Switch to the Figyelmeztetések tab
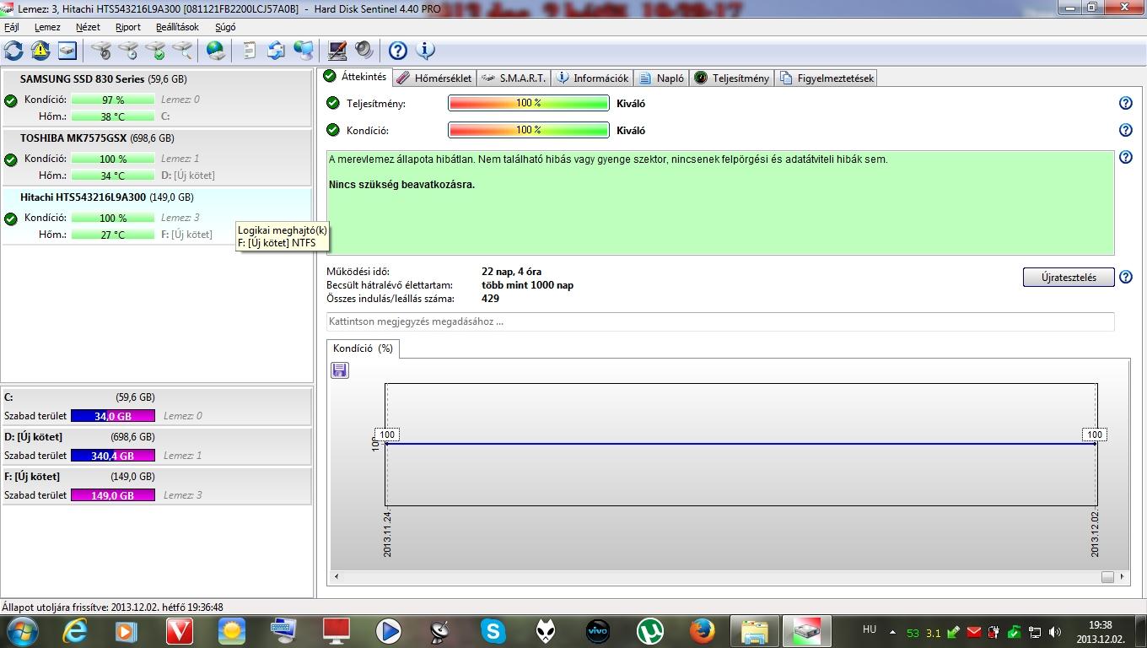Viewport: 1147px width, 648px height. coord(827,78)
